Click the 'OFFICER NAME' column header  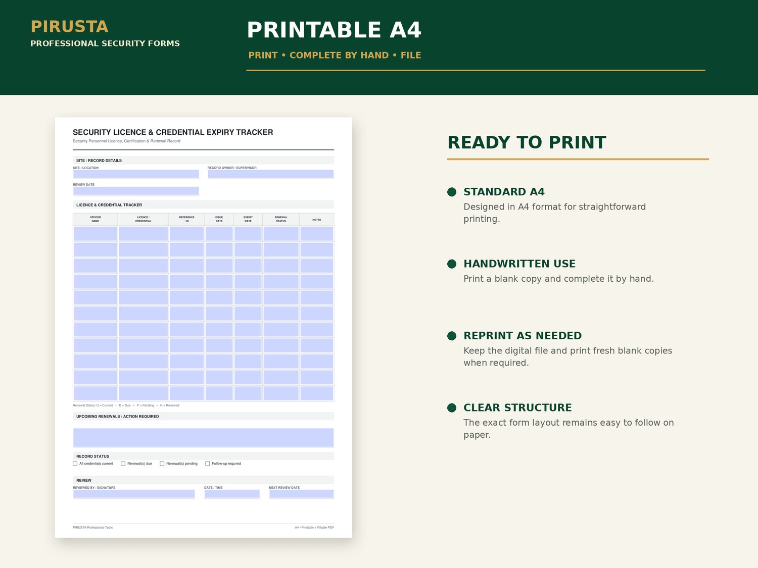pyautogui.click(x=96, y=219)
